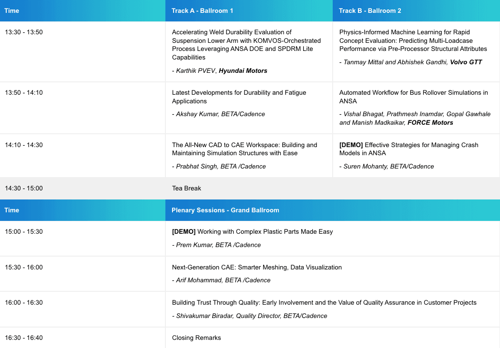Viewport: 500px width, 348px height.
Task: Click speaker Prem Kumar, BETA /Cadence
Action: [x=216, y=245]
